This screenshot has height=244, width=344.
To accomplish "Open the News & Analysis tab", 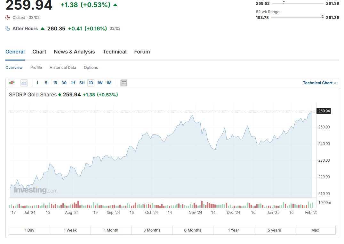I will point(74,52).
